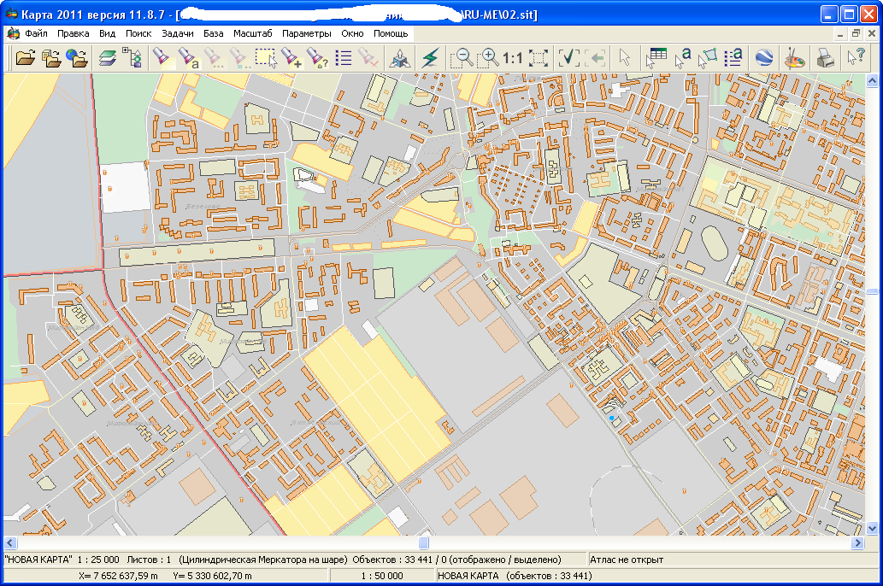
Task: Click the 1 : 50 000 scale field
Action: tap(381, 576)
